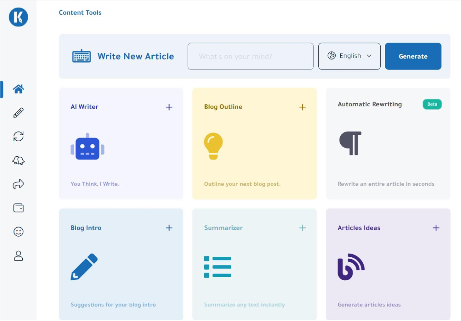Click the plus on Summarizer card

(x=303, y=228)
